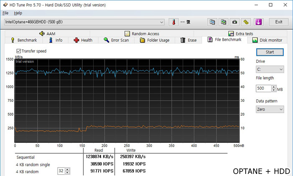Screen dimensions: 293x176
Task: Open the options tools icon
Action: 246,22
